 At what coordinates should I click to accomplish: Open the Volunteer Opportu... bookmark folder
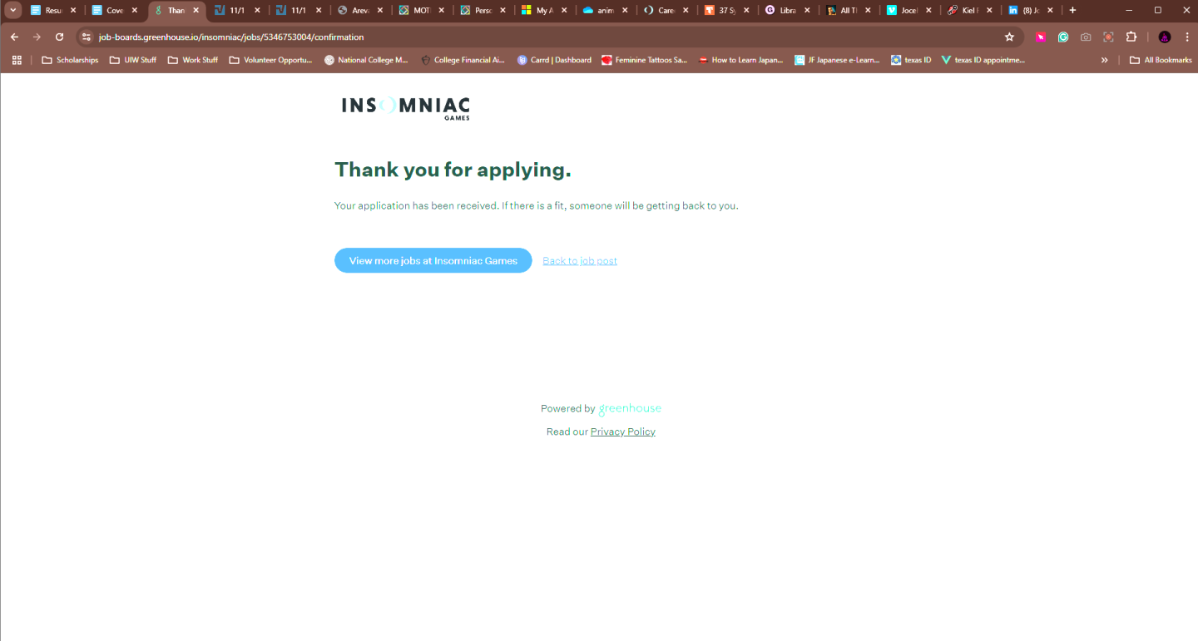[270, 60]
